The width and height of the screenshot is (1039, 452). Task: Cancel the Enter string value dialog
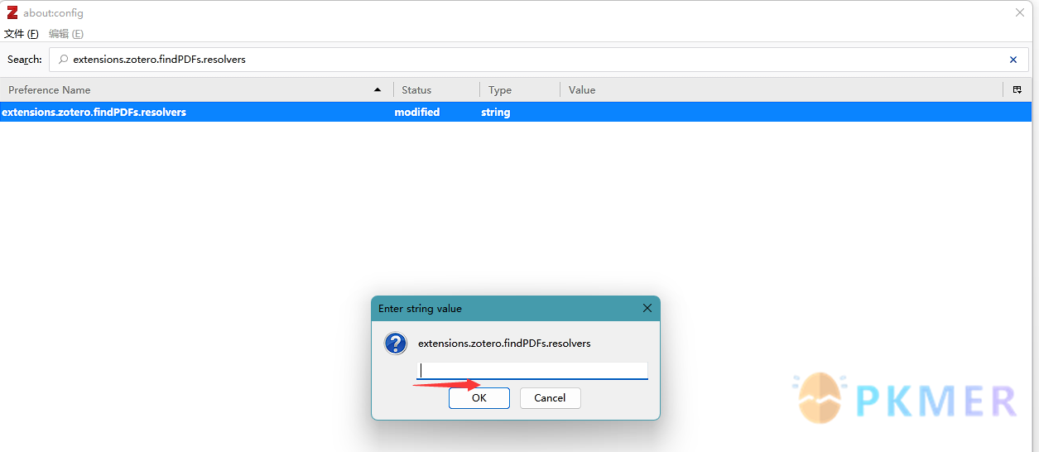pyautogui.click(x=550, y=398)
